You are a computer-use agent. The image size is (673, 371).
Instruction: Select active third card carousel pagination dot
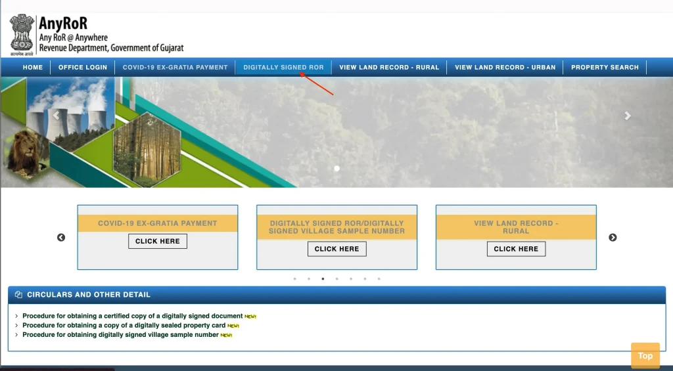[323, 279]
